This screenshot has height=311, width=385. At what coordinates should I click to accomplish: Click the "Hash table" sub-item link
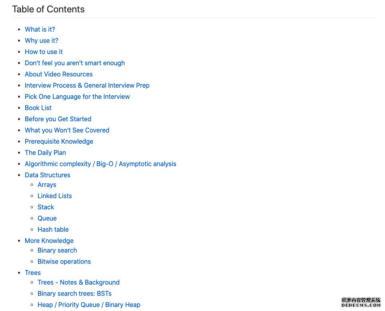(53, 230)
